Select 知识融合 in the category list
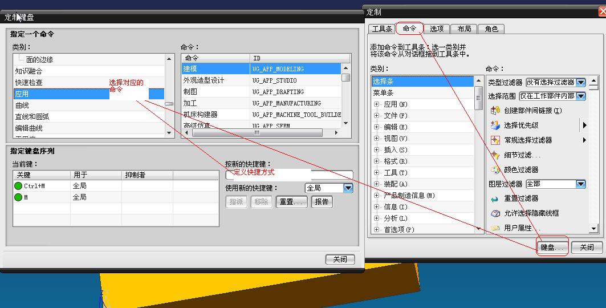This screenshot has height=308, width=606. click(x=89, y=71)
